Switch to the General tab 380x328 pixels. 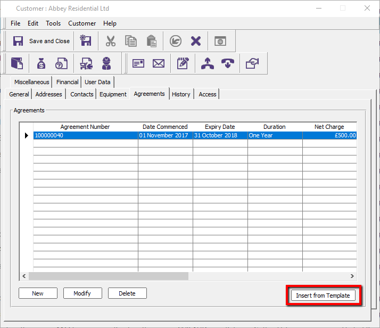19,94
